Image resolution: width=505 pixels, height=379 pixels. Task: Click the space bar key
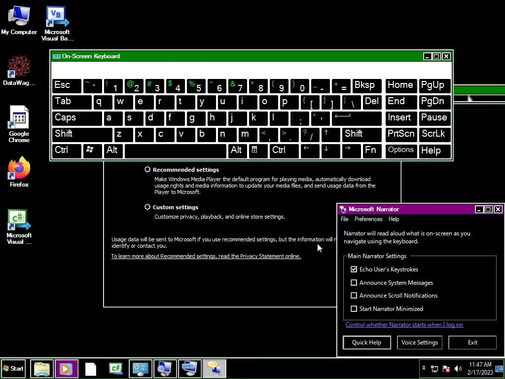click(176, 151)
